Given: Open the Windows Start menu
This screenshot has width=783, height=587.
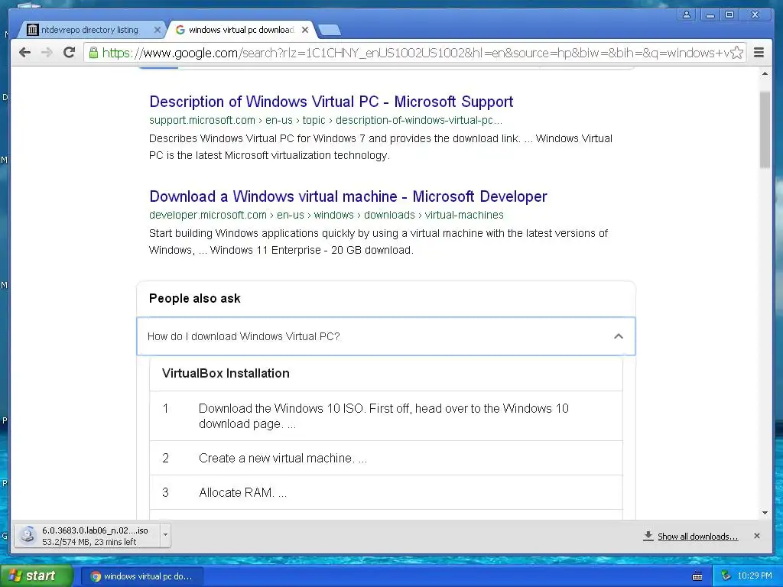Looking at the screenshot, I should 37,576.
